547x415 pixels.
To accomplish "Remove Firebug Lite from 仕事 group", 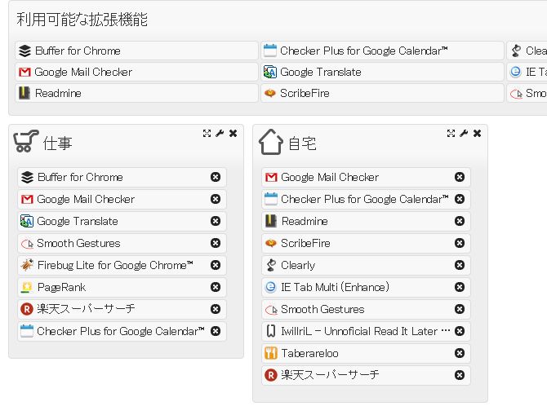I will click(x=216, y=265).
